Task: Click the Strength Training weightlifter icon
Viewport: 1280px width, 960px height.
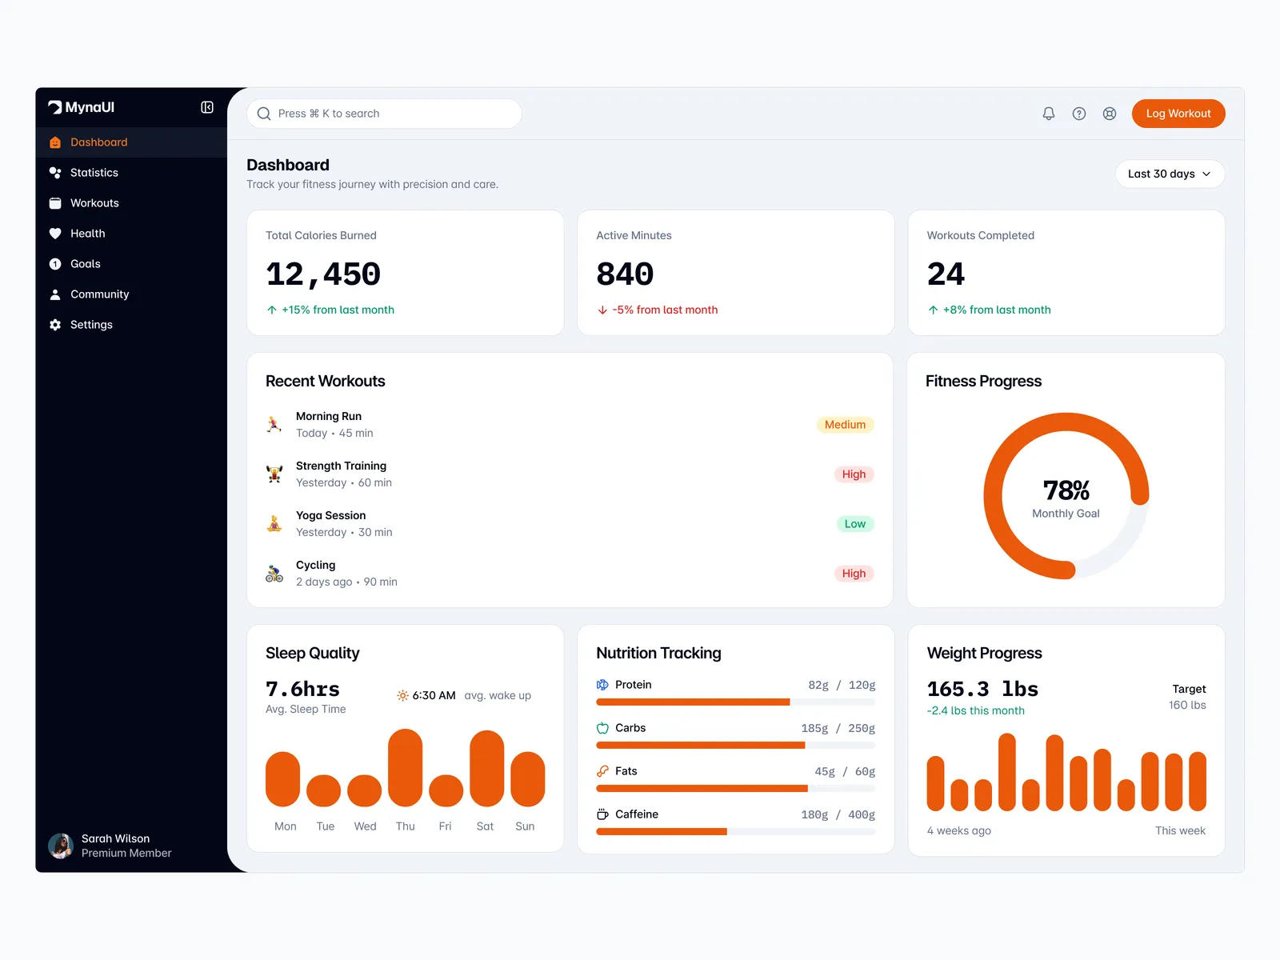Action: 274,474
